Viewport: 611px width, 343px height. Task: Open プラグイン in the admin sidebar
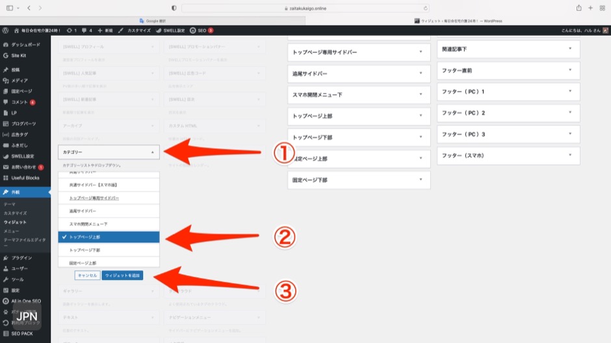click(x=21, y=258)
